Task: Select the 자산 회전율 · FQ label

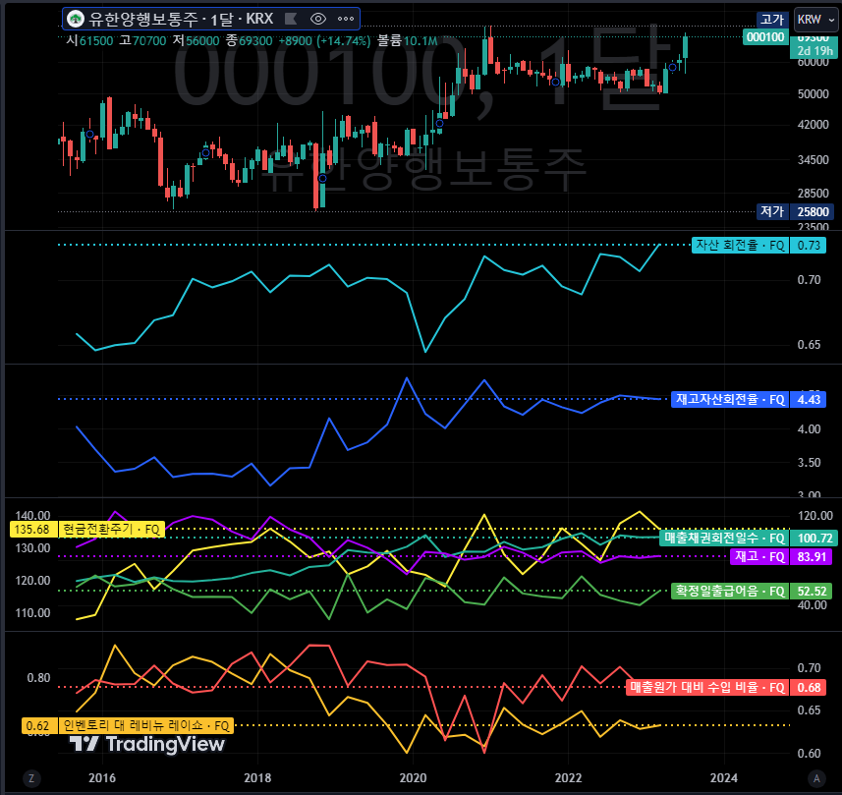Action: [740, 246]
